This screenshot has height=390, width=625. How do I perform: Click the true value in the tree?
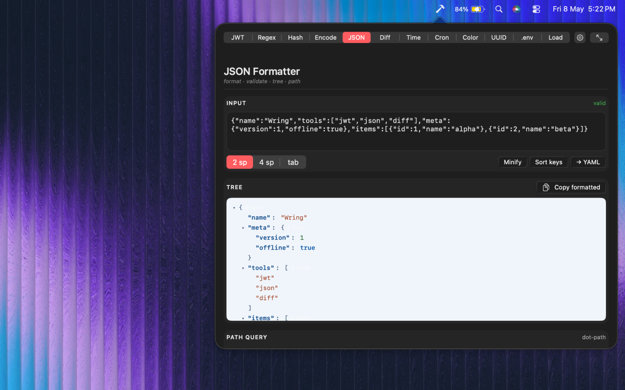(x=307, y=248)
